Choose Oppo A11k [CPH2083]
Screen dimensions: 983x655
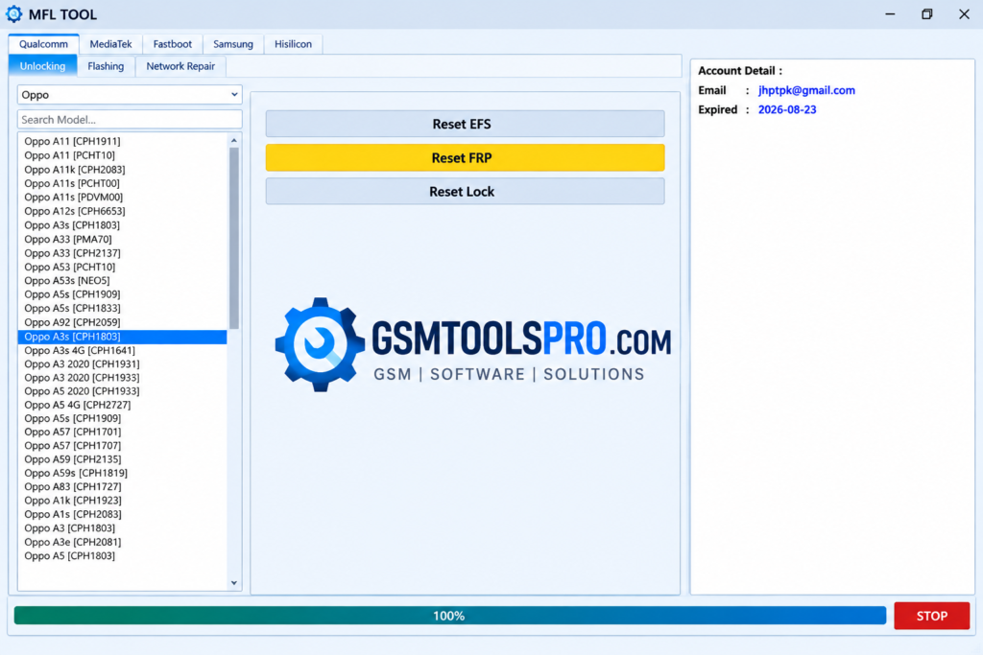[x=122, y=169]
